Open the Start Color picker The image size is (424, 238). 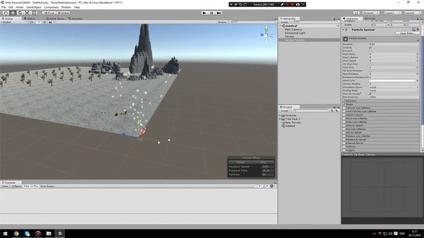[x=392, y=81]
